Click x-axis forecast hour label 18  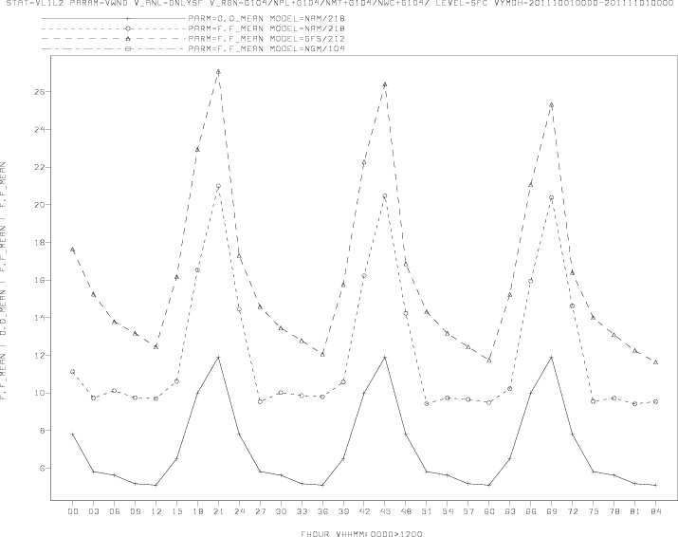click(197, 511)
